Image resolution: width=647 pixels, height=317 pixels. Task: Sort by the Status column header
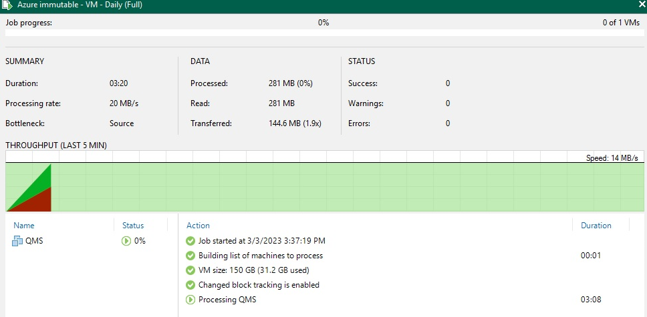(133, 226)
